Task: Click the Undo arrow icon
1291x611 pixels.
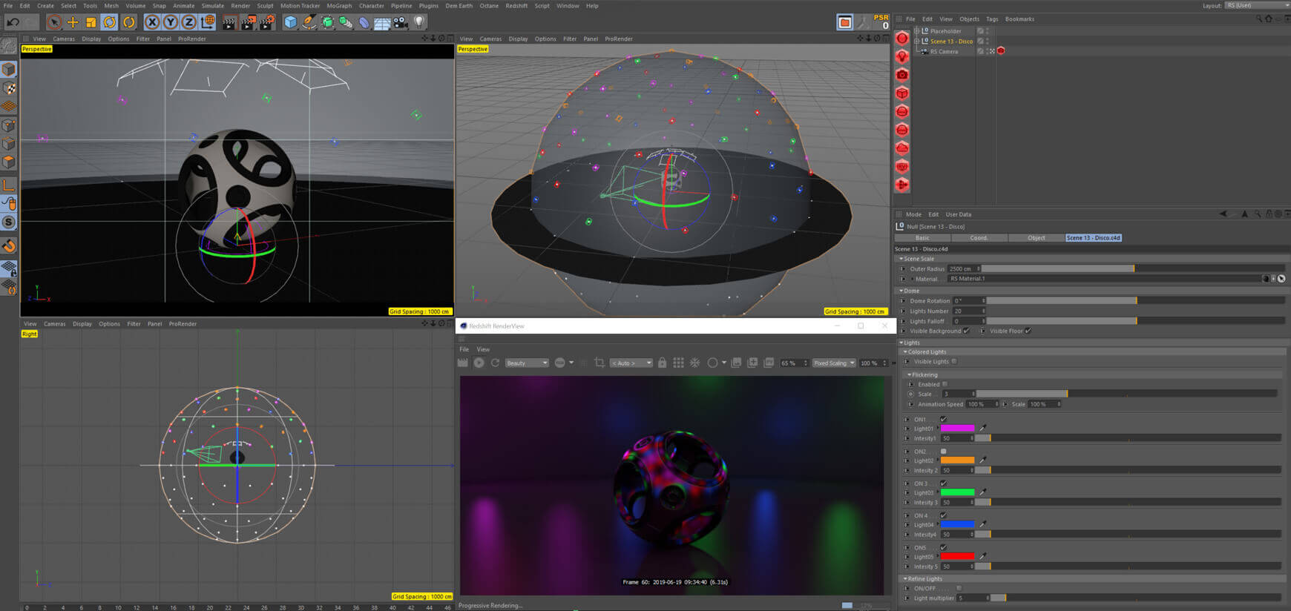Action: 13,22
